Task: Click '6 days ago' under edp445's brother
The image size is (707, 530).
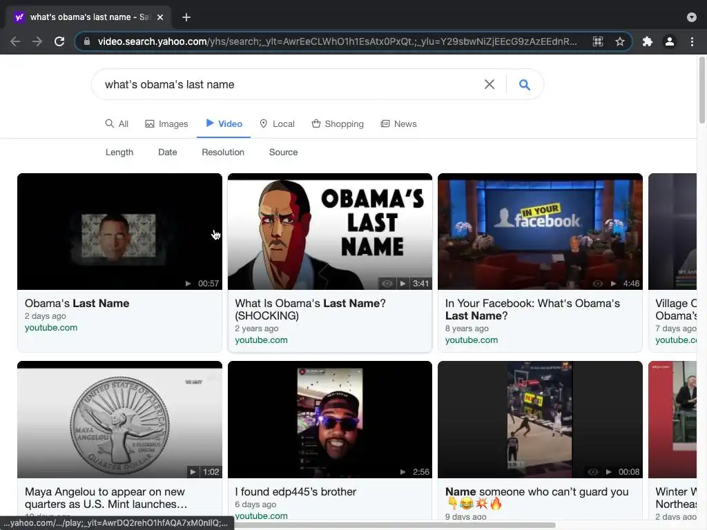Action: (255, 504)
